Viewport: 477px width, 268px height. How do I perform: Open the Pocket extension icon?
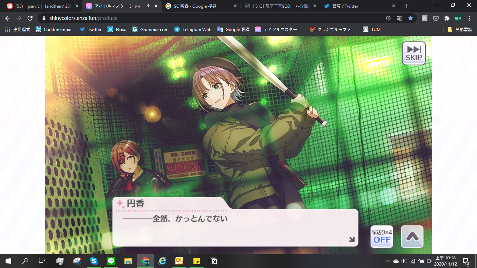(436, 18)
